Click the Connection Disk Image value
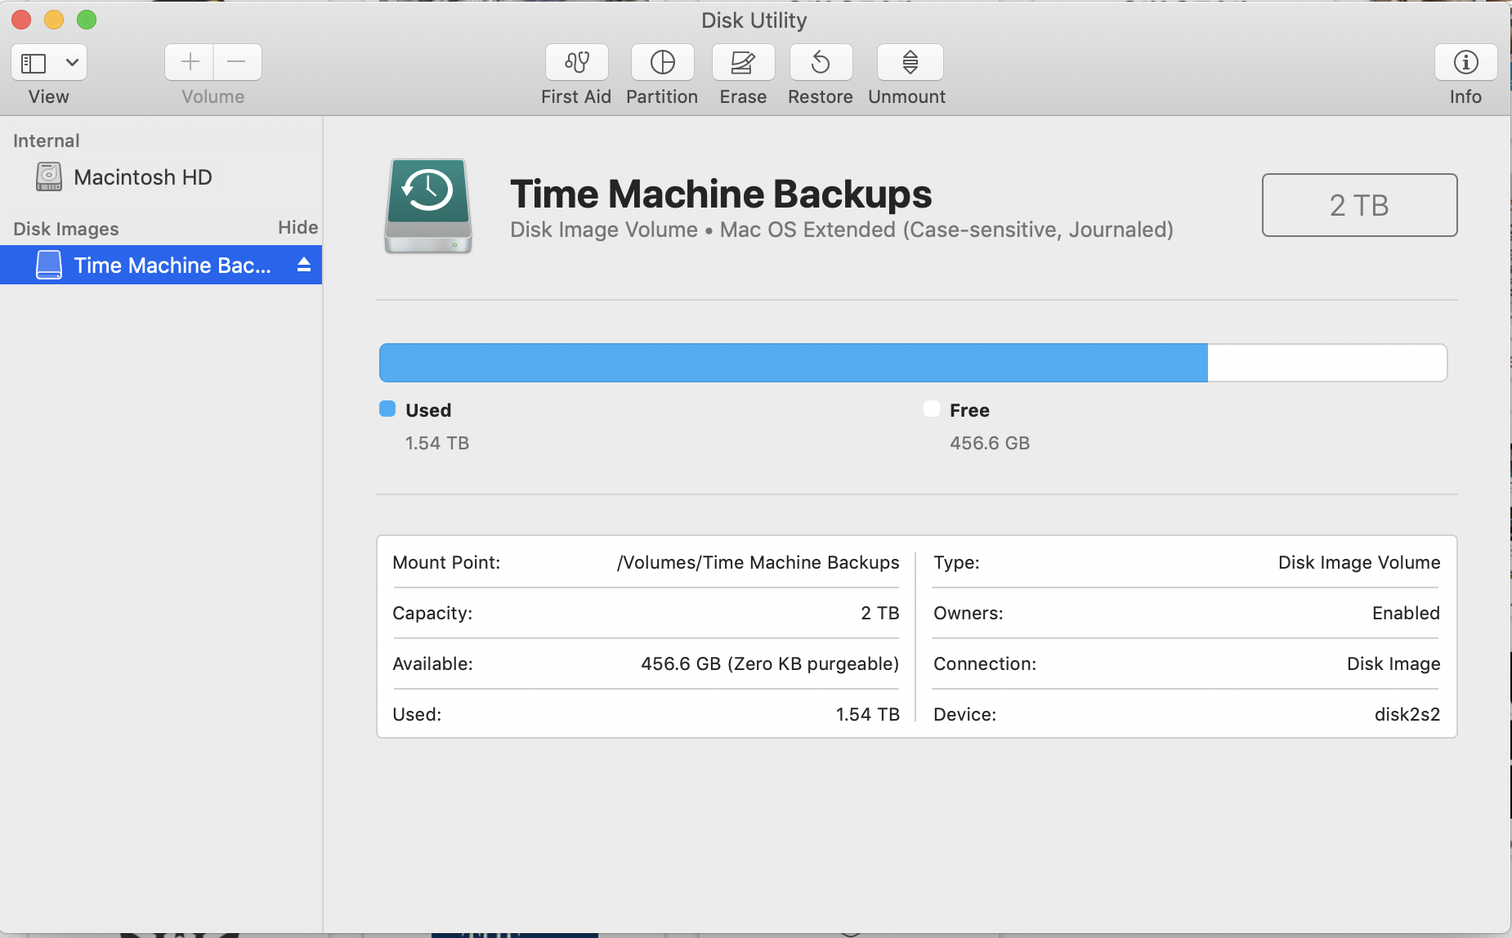 pos(1393,663)
